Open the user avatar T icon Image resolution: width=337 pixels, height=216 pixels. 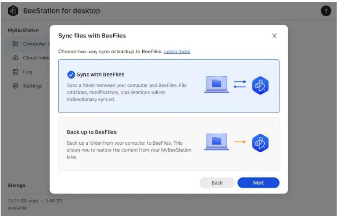[x=326, y=11]
